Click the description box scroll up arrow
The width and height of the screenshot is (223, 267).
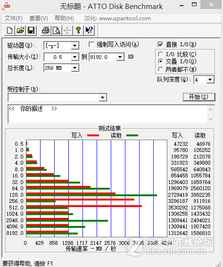coord(211,109)
